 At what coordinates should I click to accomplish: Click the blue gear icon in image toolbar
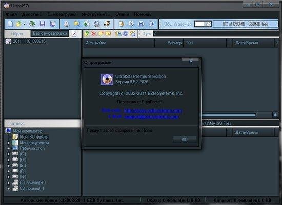pyautogui.click(x=125, y=34)
